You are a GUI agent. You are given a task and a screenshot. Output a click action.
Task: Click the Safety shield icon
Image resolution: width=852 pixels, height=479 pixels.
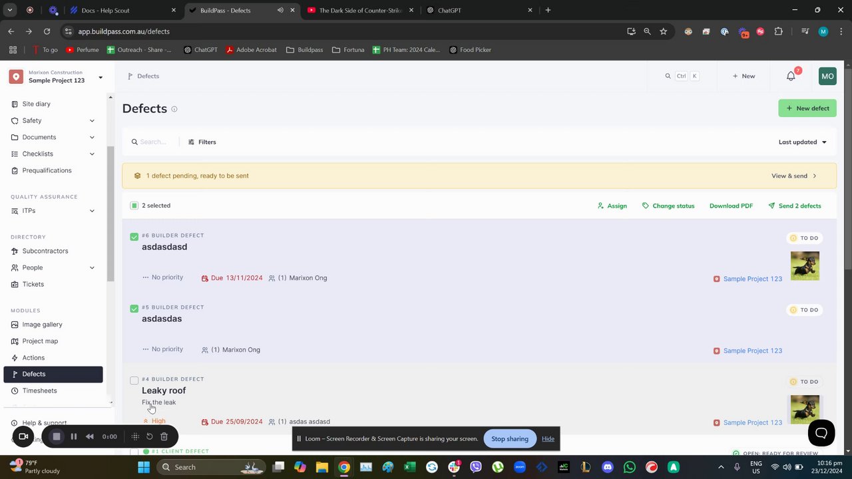coord(15,120)
